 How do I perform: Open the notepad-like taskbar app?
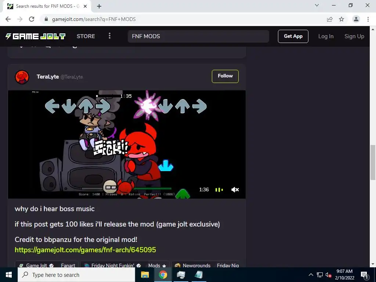pos(199,275)
